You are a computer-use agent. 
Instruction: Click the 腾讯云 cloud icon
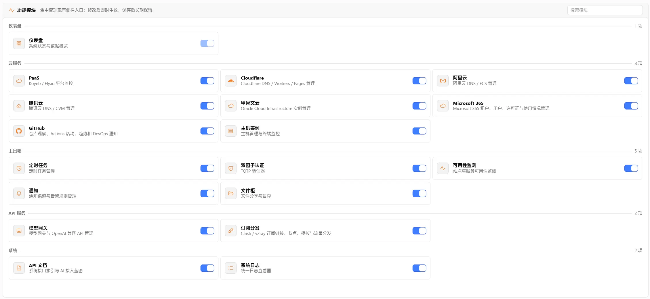pyautogui.click(x=19, y=106)
